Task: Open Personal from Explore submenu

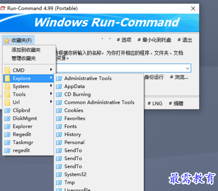Action: click(x=99, y=142)
